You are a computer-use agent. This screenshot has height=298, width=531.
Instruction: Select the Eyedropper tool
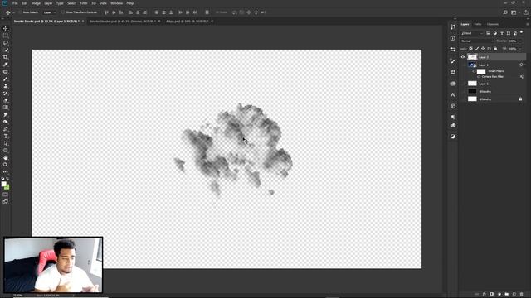coord(6,65)
